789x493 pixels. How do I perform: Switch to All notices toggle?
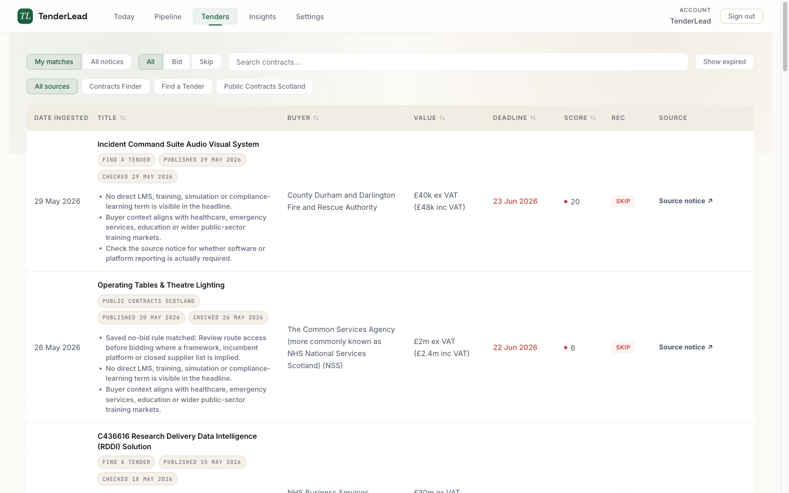pyautogui.click(x=107, y=62)
